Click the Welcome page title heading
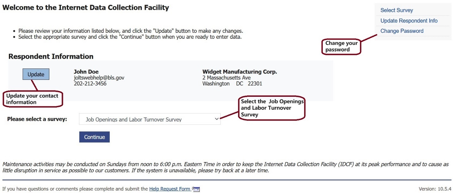 86,8
